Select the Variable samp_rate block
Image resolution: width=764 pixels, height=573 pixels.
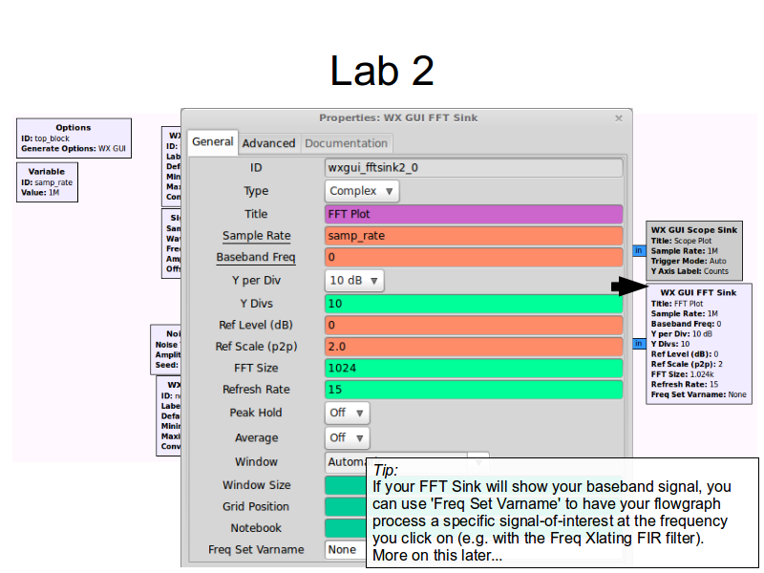click(x=47, y=182)
